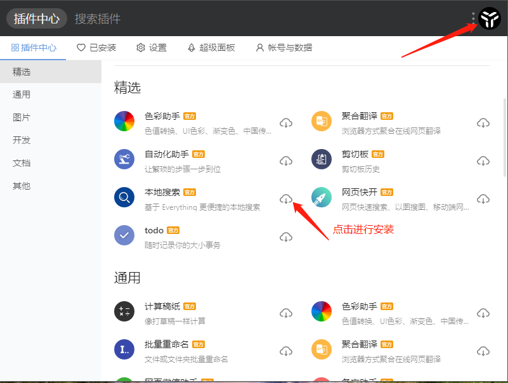Show the 图片 category
This screenshot has height=383, width=508.
pos(51,117)
